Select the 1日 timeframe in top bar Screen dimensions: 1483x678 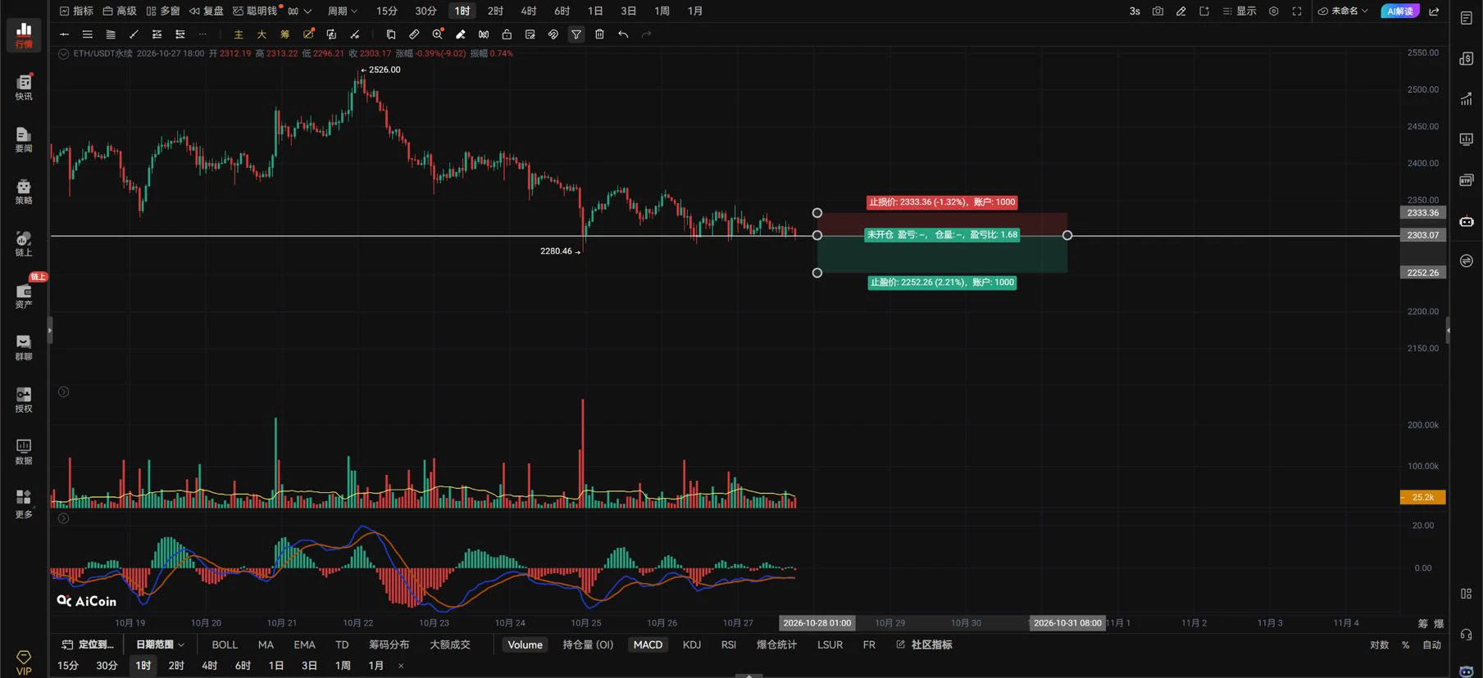[595, 11]
